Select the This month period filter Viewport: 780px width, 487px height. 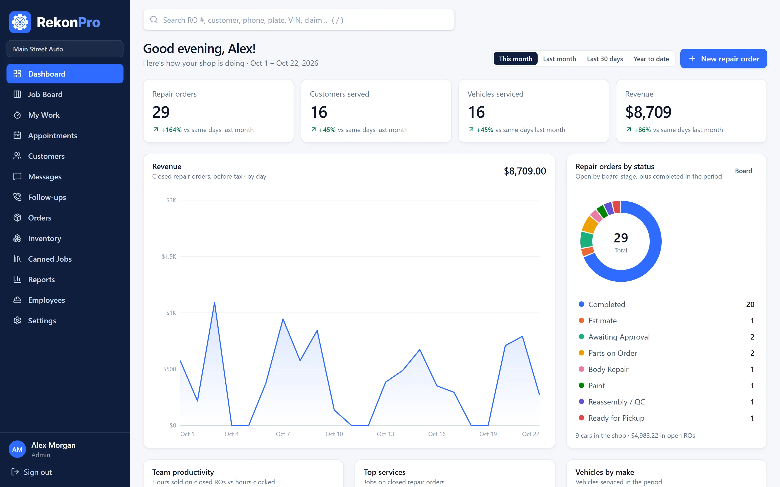(515, 59)
